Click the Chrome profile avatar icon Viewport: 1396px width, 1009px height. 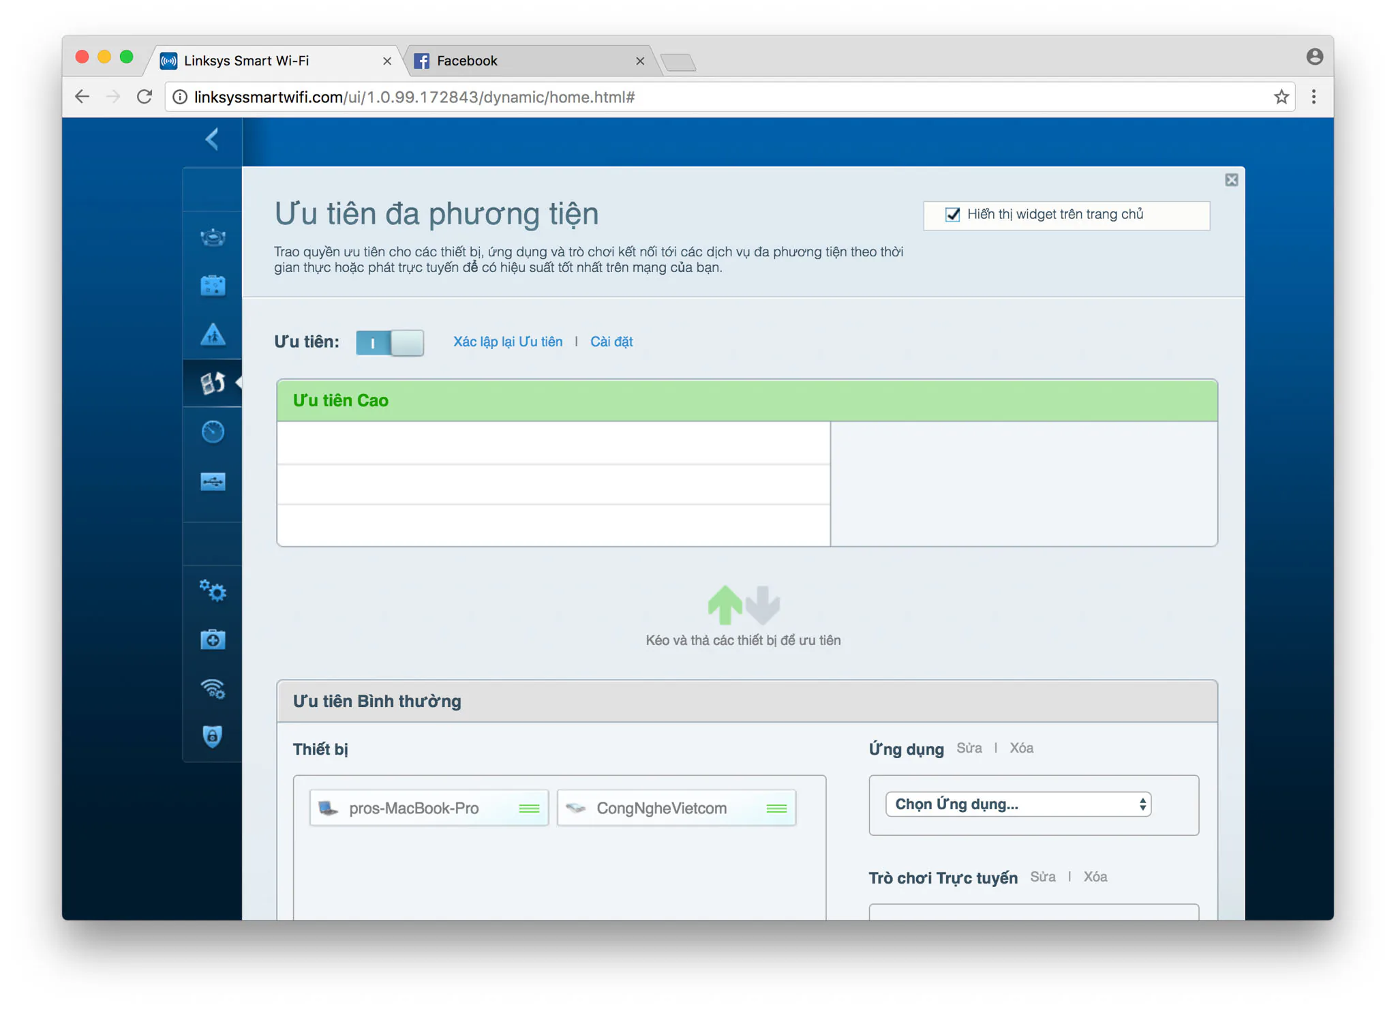(1314, 57)
